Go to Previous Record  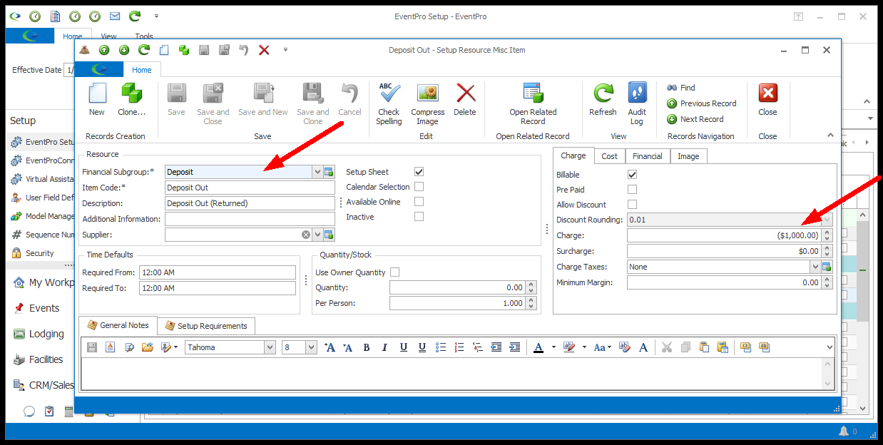coord(702,103)
